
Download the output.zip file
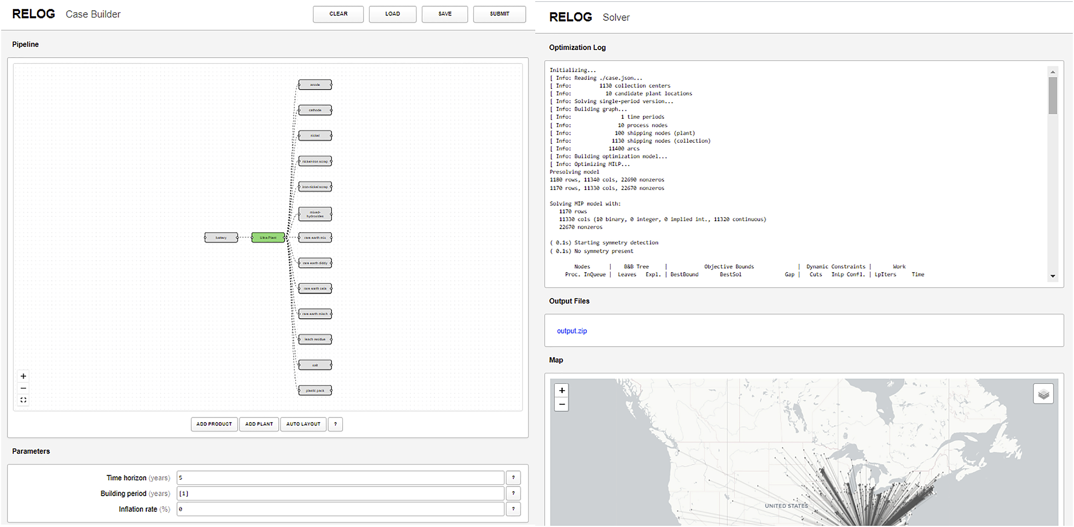[572, 331]
